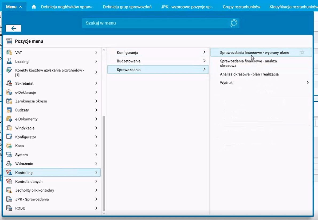Click the magnifier search icon

click(234, 23)
